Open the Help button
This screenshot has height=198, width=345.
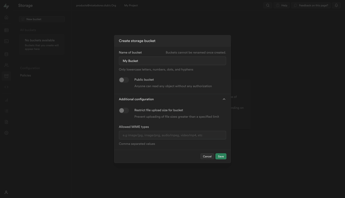coord(282,5)
